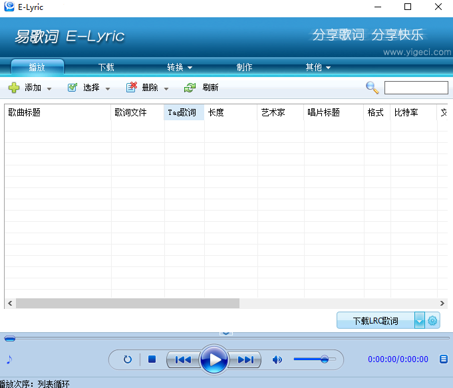Viewport: 453px width, 388px height.
Task: Skip to the next track
Action: [x=245, y=359]
